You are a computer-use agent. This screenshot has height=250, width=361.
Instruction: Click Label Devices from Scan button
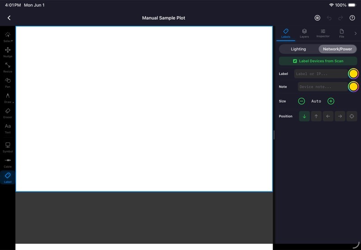coord(318,61)
